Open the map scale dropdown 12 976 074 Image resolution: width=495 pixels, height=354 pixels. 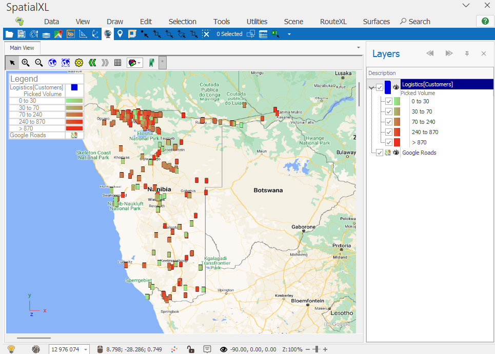tap(85, 349)
